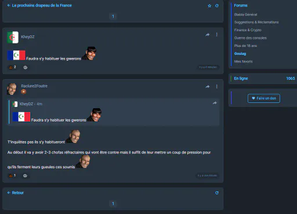Open Mes favoris in the sidebar
The width and height of the screenshot is (297, 214).
click(x=243, y=61)
